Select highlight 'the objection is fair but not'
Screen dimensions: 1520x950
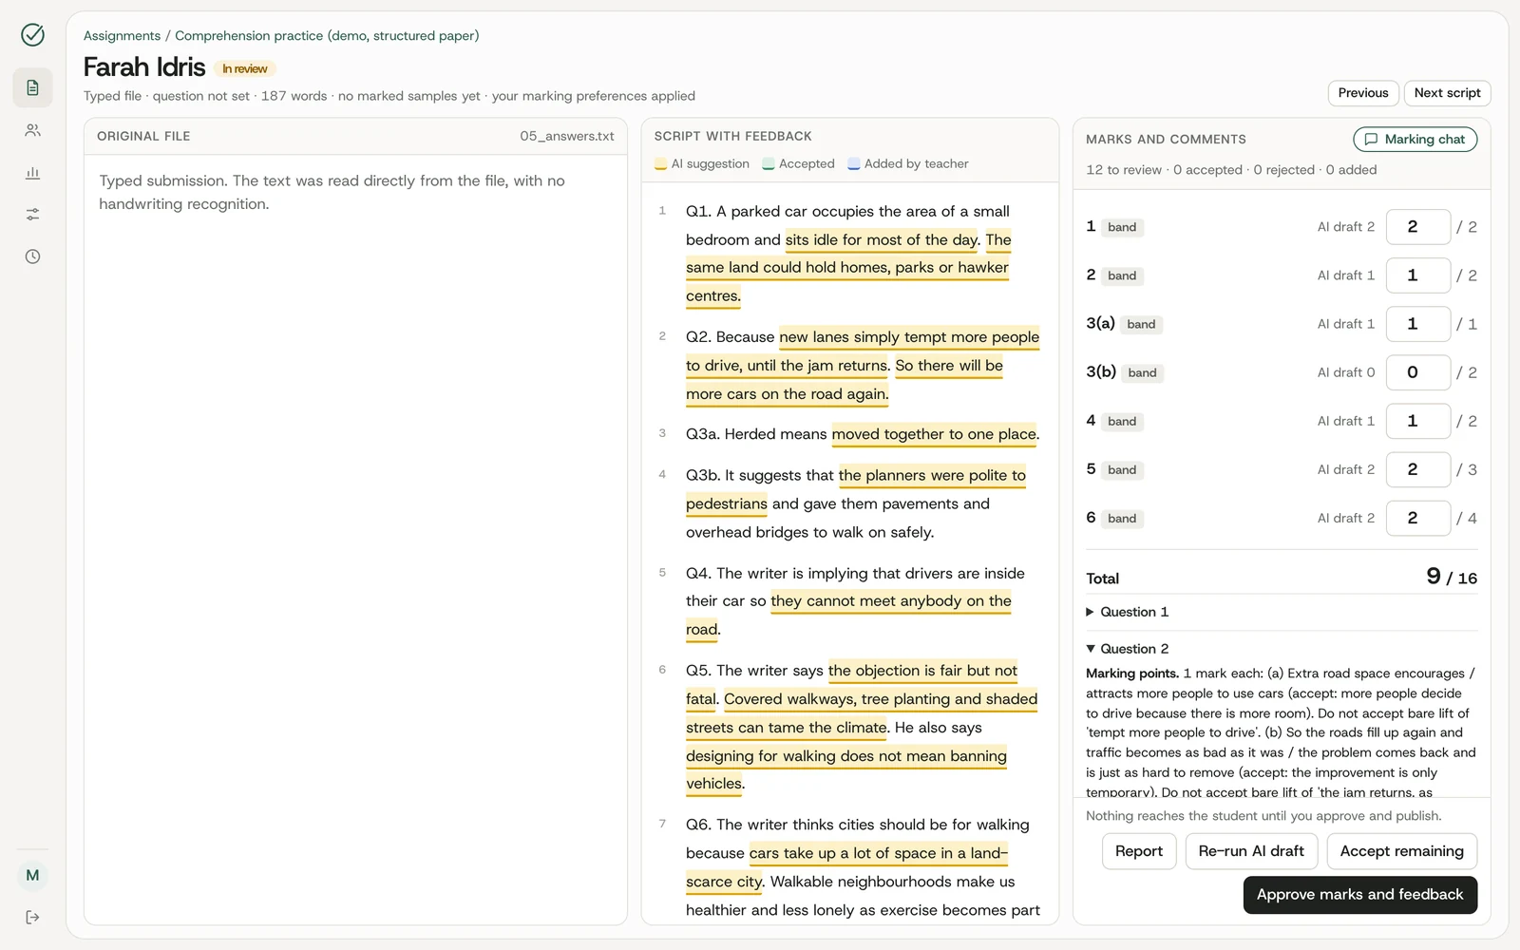point(922,671)
